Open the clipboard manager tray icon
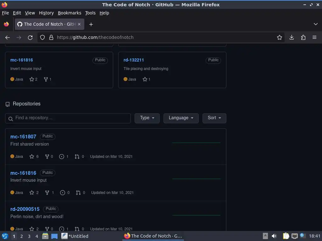322x241 pixels. click(x=286, y=236)
